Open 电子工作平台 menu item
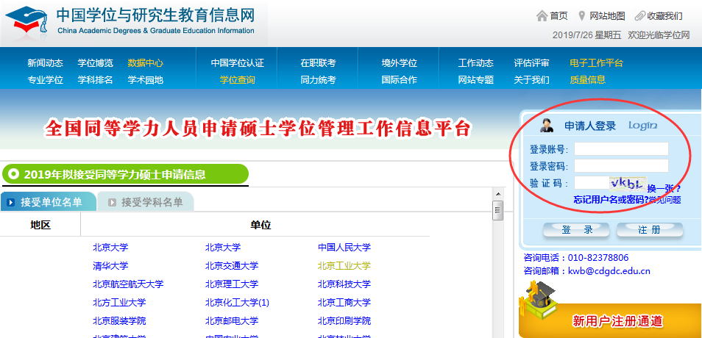The width and height of the screenshot is (702, 338). [596, 63]
